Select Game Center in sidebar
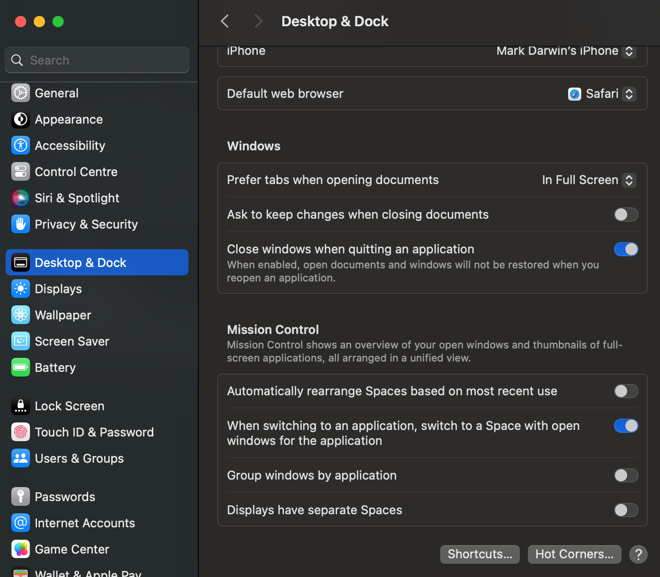 coord(97,549)
